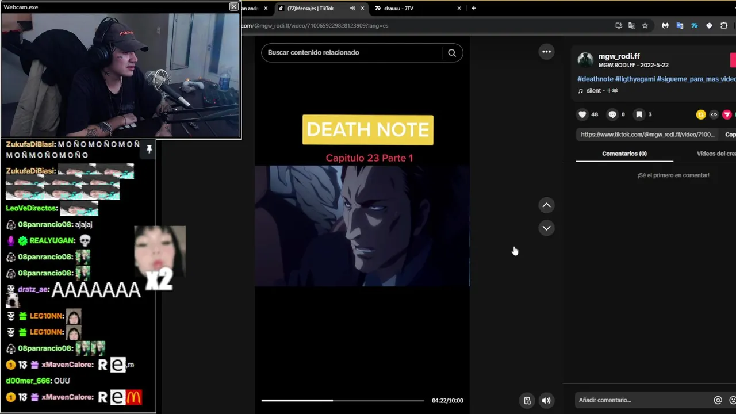The image size is (736, 414).
Task: Click dratz_ae username in chat
Action: tap(33, 290)
